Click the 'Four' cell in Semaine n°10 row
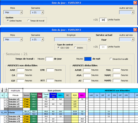 pyautogui.click(x=26, y=117)
